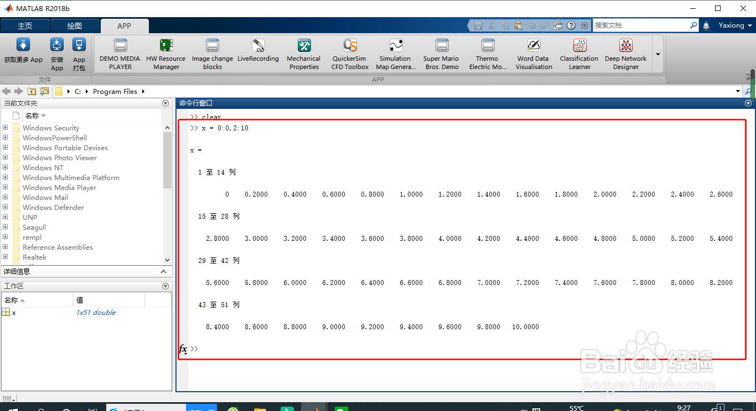
Task: Select the Windows NT folder
Action: point(43,168)
